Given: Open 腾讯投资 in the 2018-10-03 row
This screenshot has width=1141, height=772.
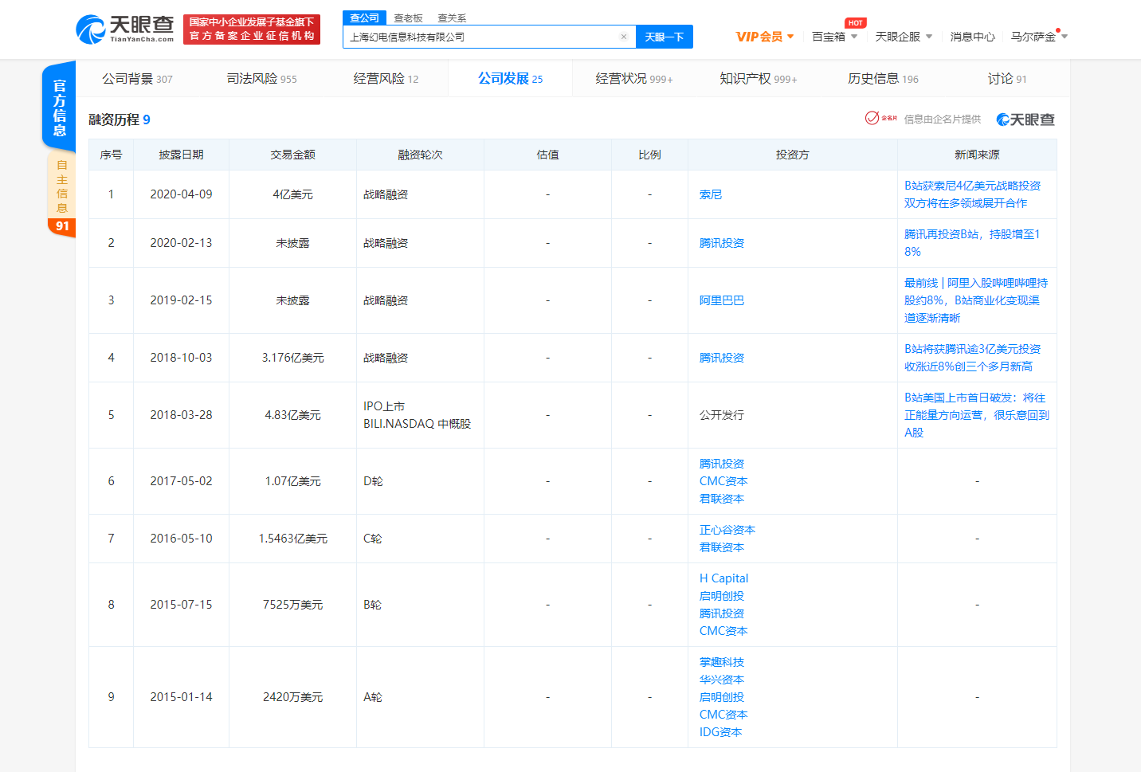Looking at the screenshot, I should [x=722, y=358].
